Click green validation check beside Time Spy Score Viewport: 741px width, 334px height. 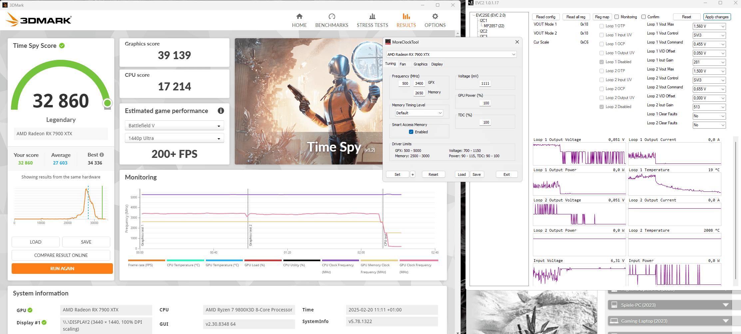pyautogui.click(x=62, y=46)
